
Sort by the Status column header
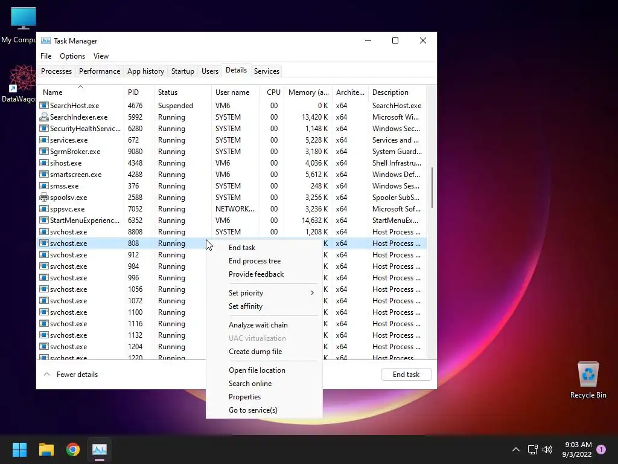pyautogui.click(x=182, y=92)
